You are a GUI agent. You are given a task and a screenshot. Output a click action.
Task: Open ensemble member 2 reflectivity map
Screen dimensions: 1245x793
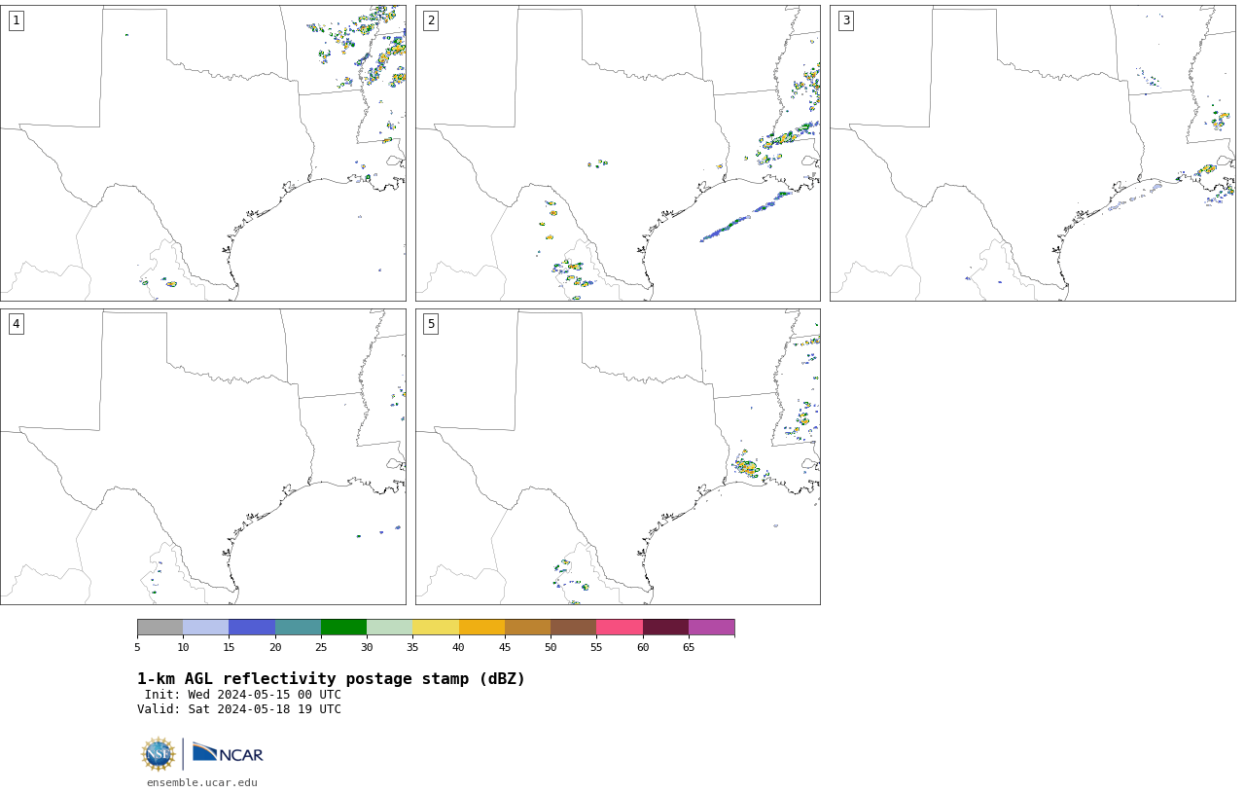[618, 153]
